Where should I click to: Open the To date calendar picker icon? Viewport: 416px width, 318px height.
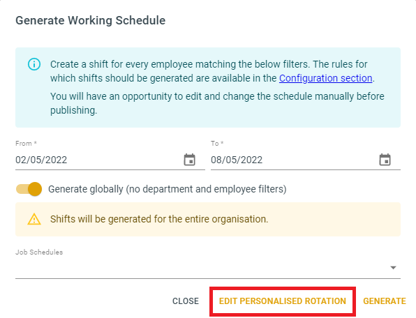point(385,160)
